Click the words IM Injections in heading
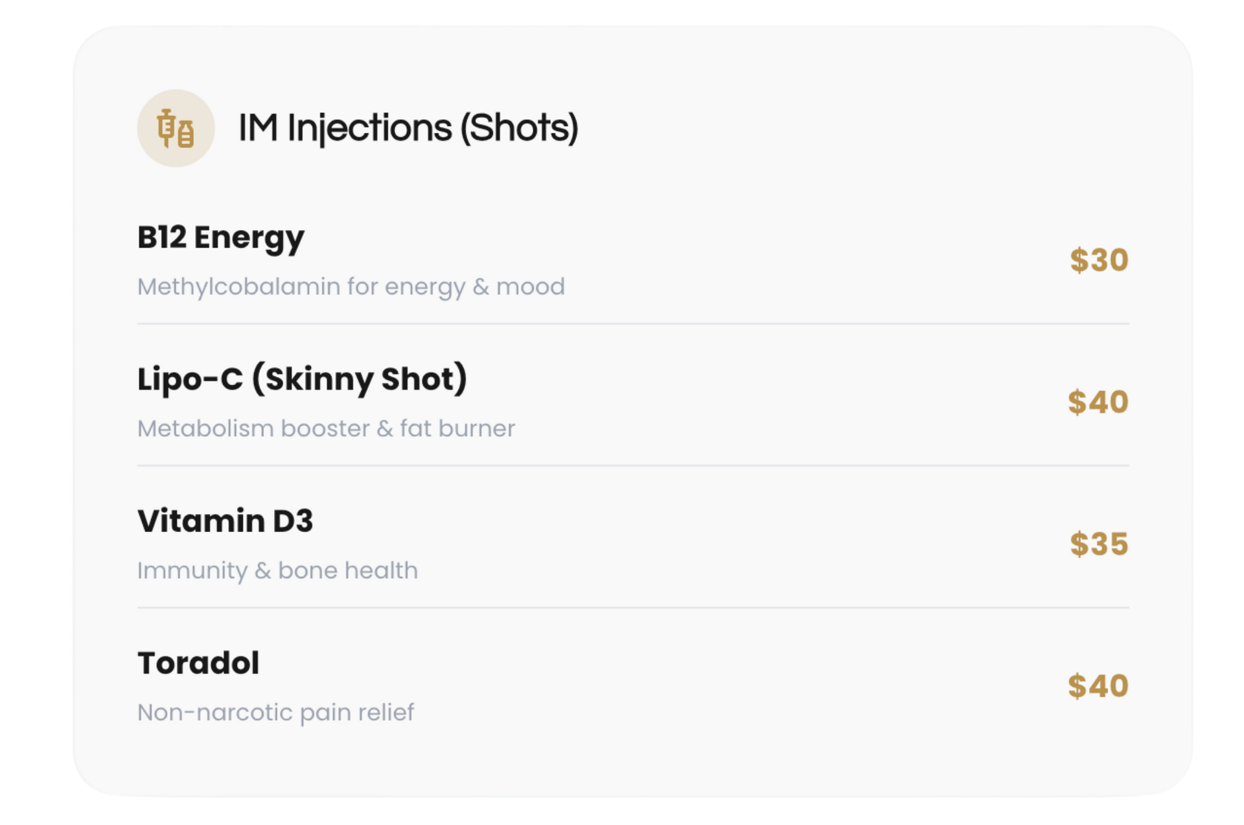1244x825 pixels. coord(345,128)
